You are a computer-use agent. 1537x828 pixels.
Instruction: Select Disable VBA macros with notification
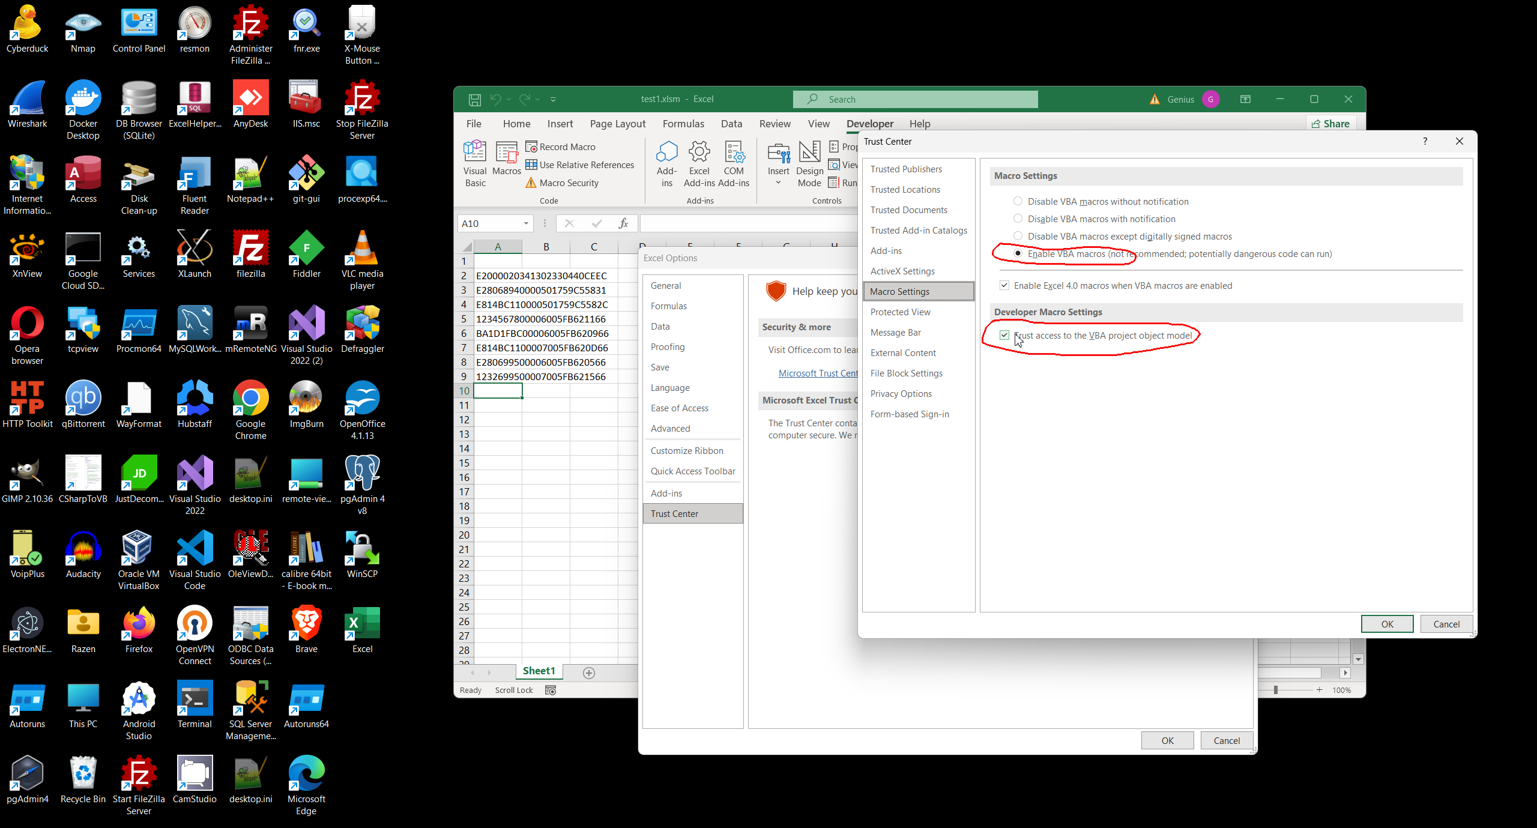1018,219
